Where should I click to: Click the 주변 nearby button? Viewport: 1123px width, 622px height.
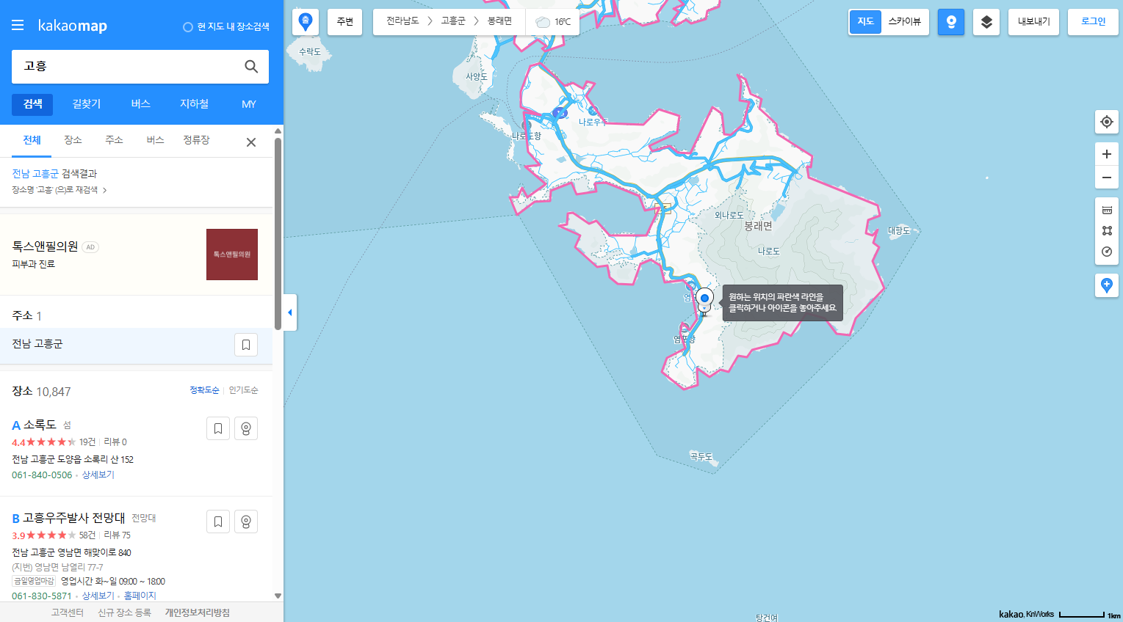345,22
